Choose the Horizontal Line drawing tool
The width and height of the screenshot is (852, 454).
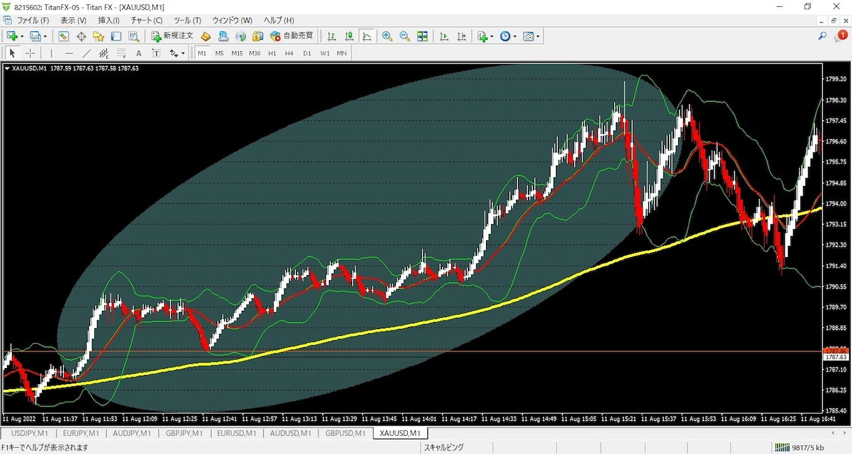(69, 53)
